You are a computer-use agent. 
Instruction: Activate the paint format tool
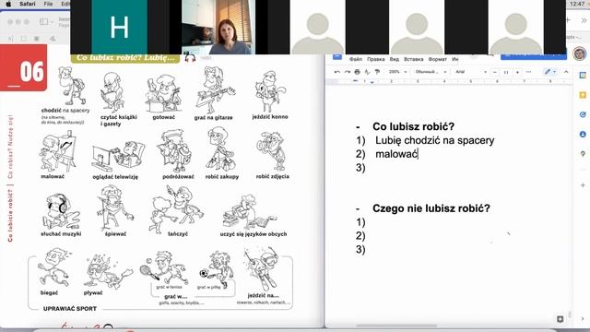point(377,72)
